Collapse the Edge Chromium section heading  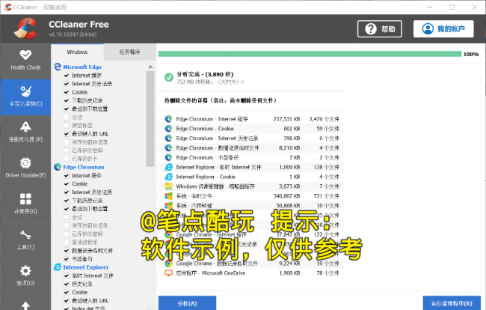click(84, 167)
